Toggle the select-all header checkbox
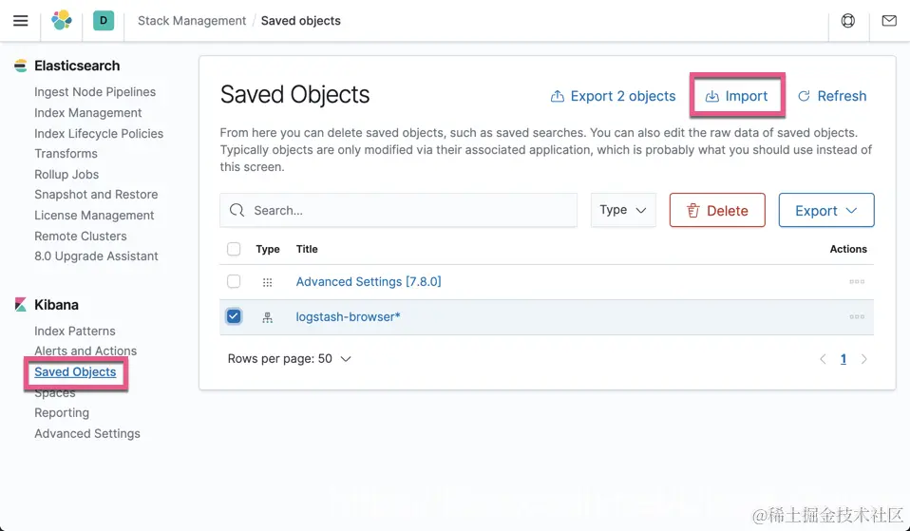The height and width of the screenshot is (531, 910). pos(234,249)
